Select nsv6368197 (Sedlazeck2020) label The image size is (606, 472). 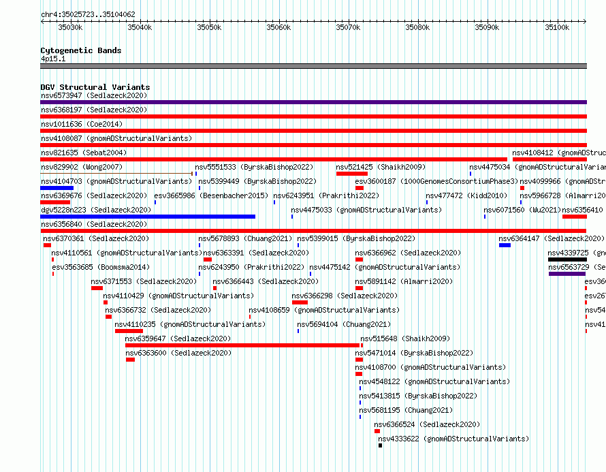pyautogui.click(x=94, y=110)
